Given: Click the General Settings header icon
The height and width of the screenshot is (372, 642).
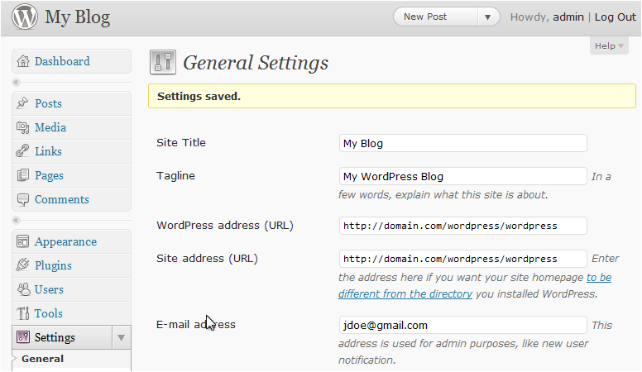Looking at the screenshot, I should tap(163, 62).
